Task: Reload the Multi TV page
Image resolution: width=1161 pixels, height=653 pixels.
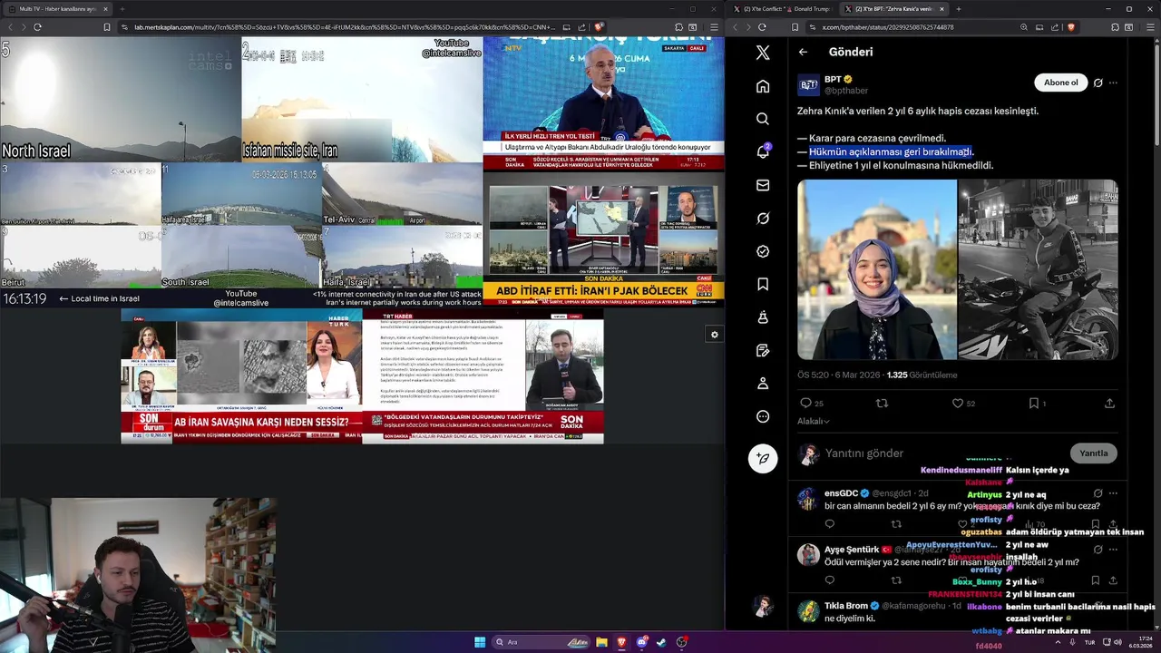Action: 37,27
